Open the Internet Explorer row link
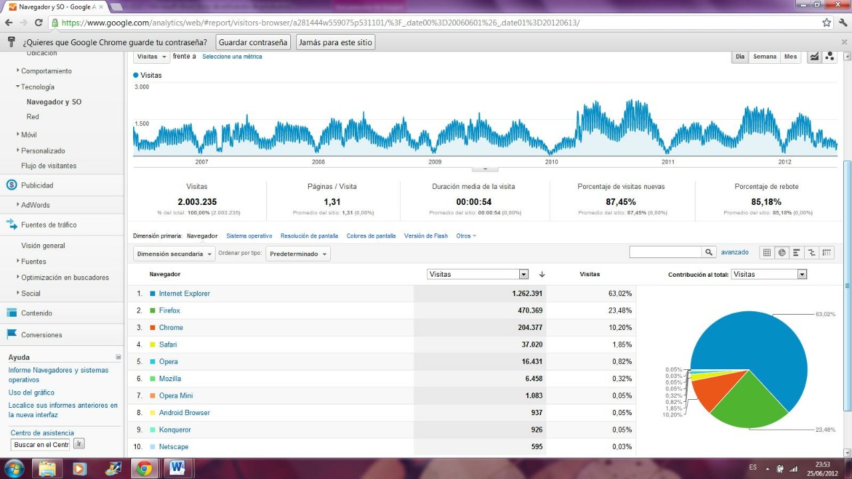852x479 pixels. [x=184, y=293]
